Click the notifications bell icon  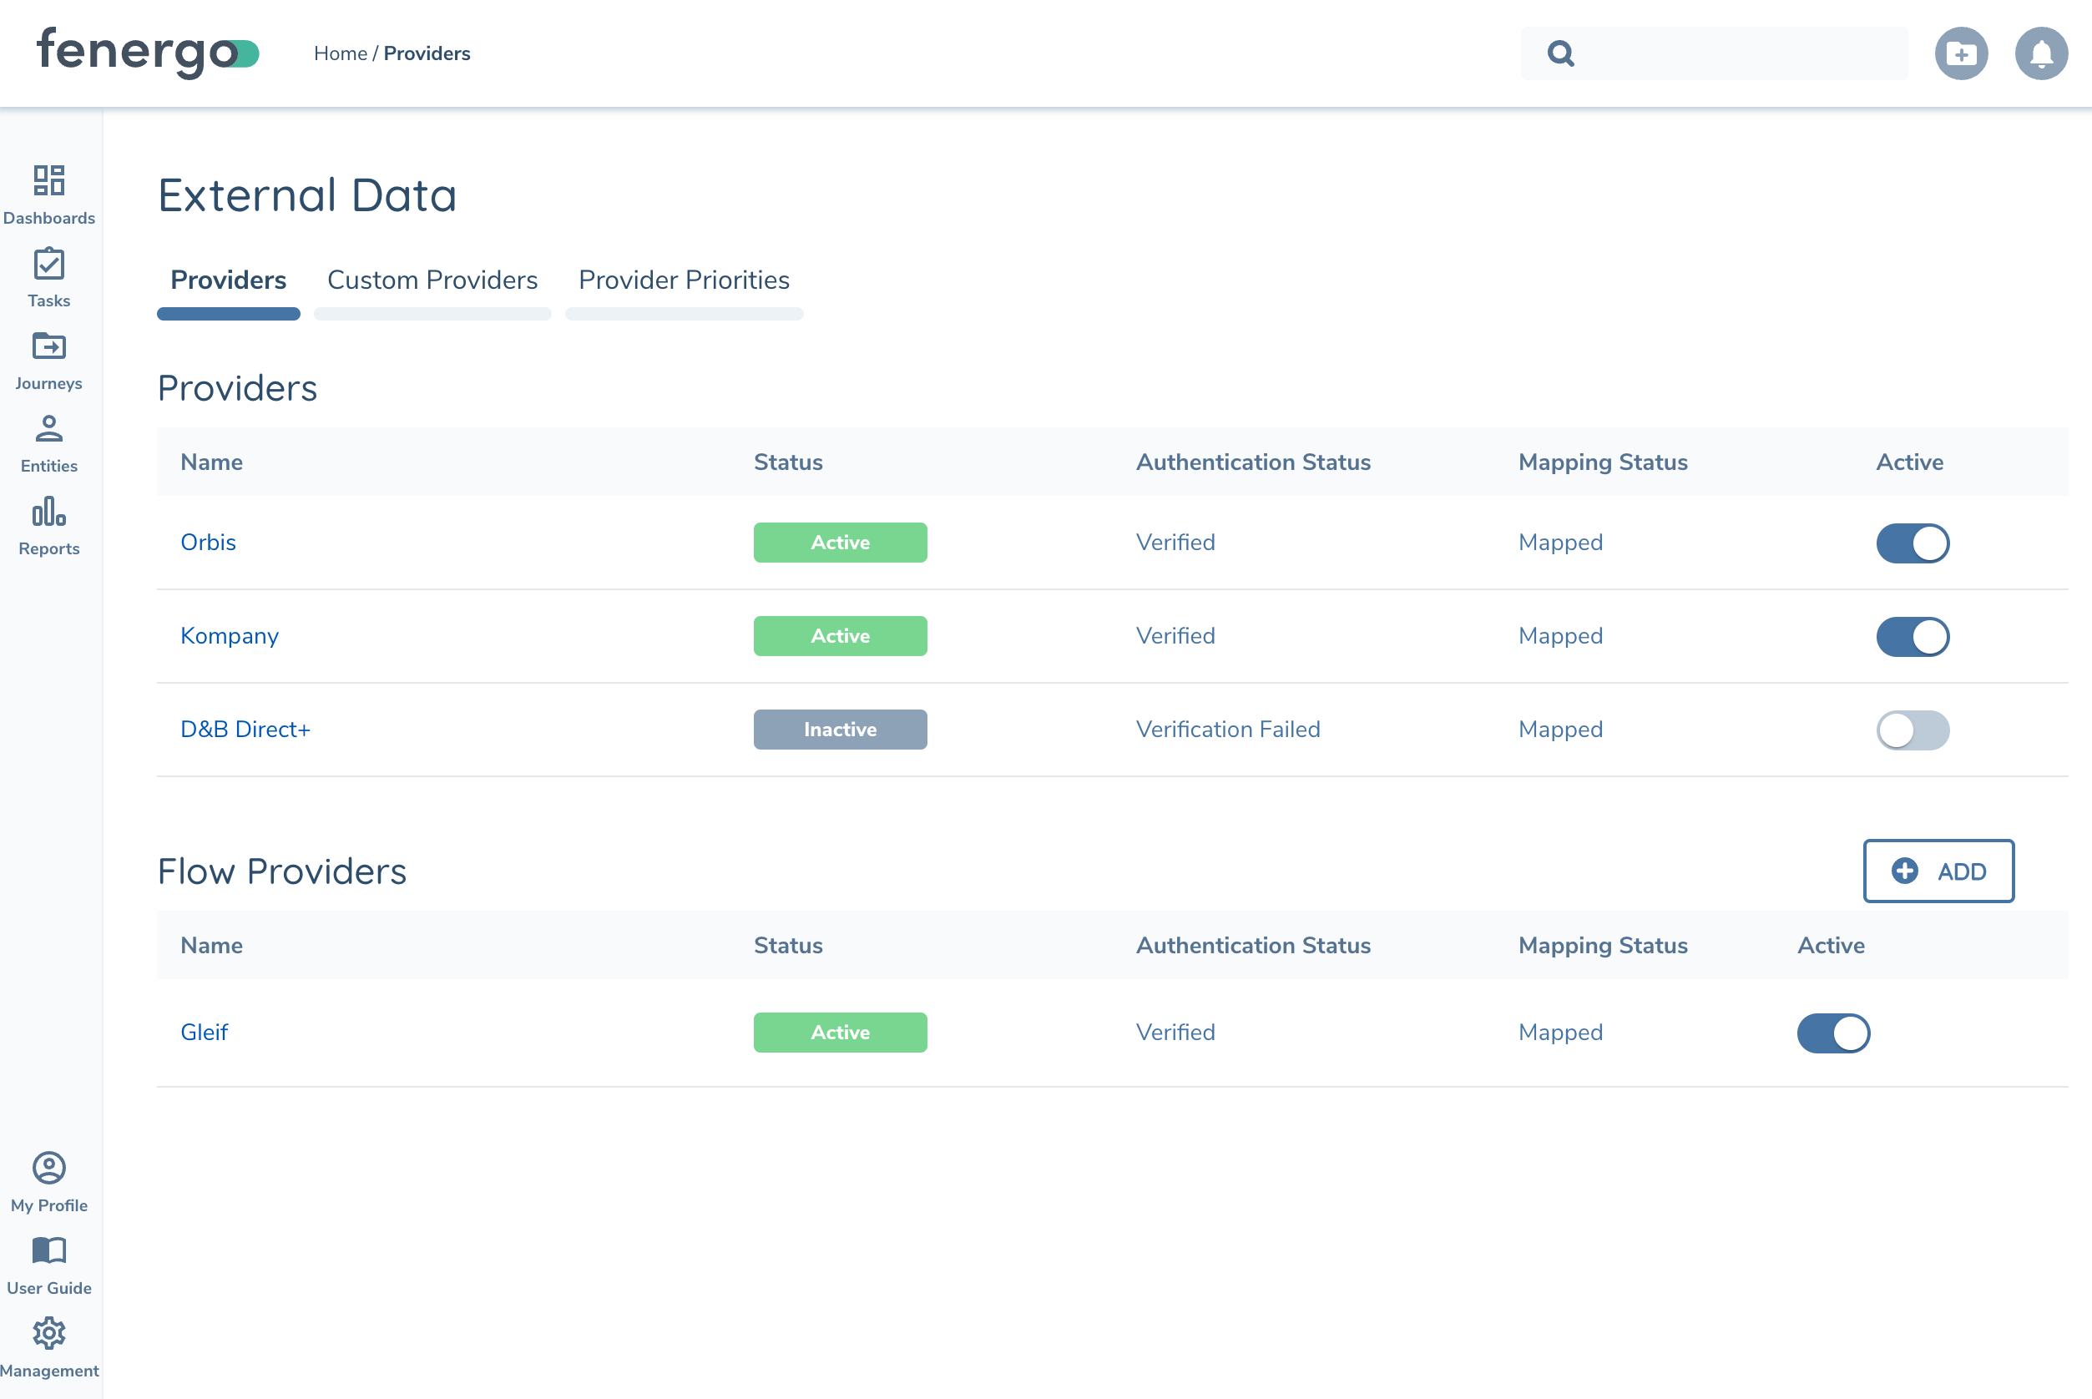coord(2041,53)
